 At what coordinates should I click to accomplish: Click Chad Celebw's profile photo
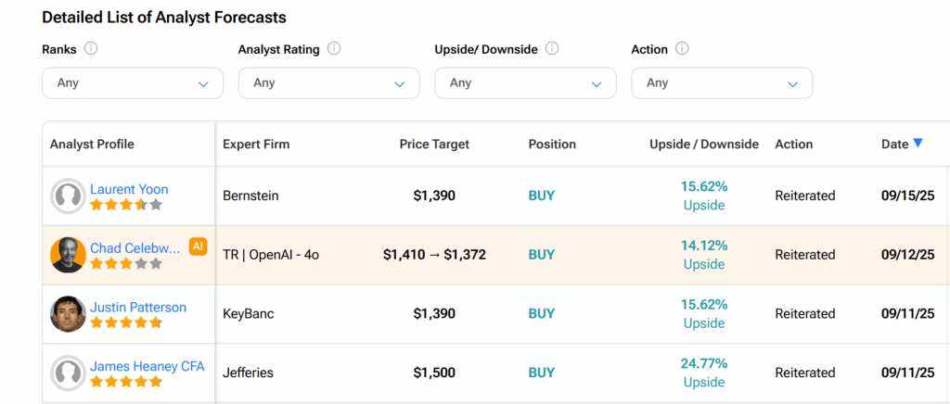[68, 255]
